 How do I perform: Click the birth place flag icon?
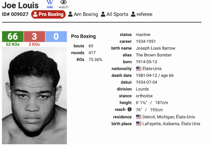139,123
